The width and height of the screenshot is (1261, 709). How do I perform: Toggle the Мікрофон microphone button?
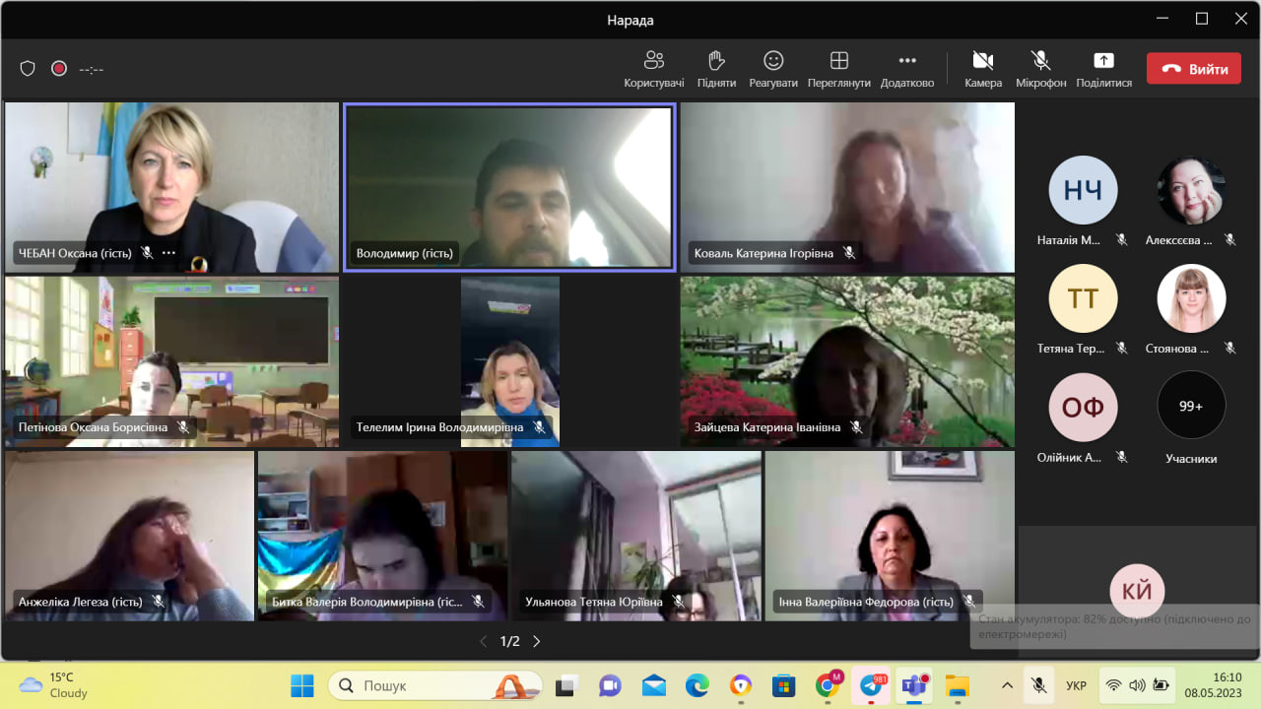[x=1041, y=69]
